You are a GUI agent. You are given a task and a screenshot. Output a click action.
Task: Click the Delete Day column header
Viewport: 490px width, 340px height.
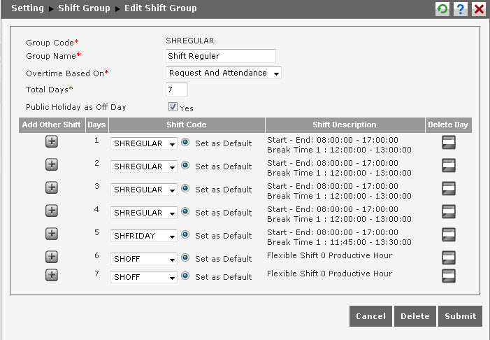[x=449, y=125]
